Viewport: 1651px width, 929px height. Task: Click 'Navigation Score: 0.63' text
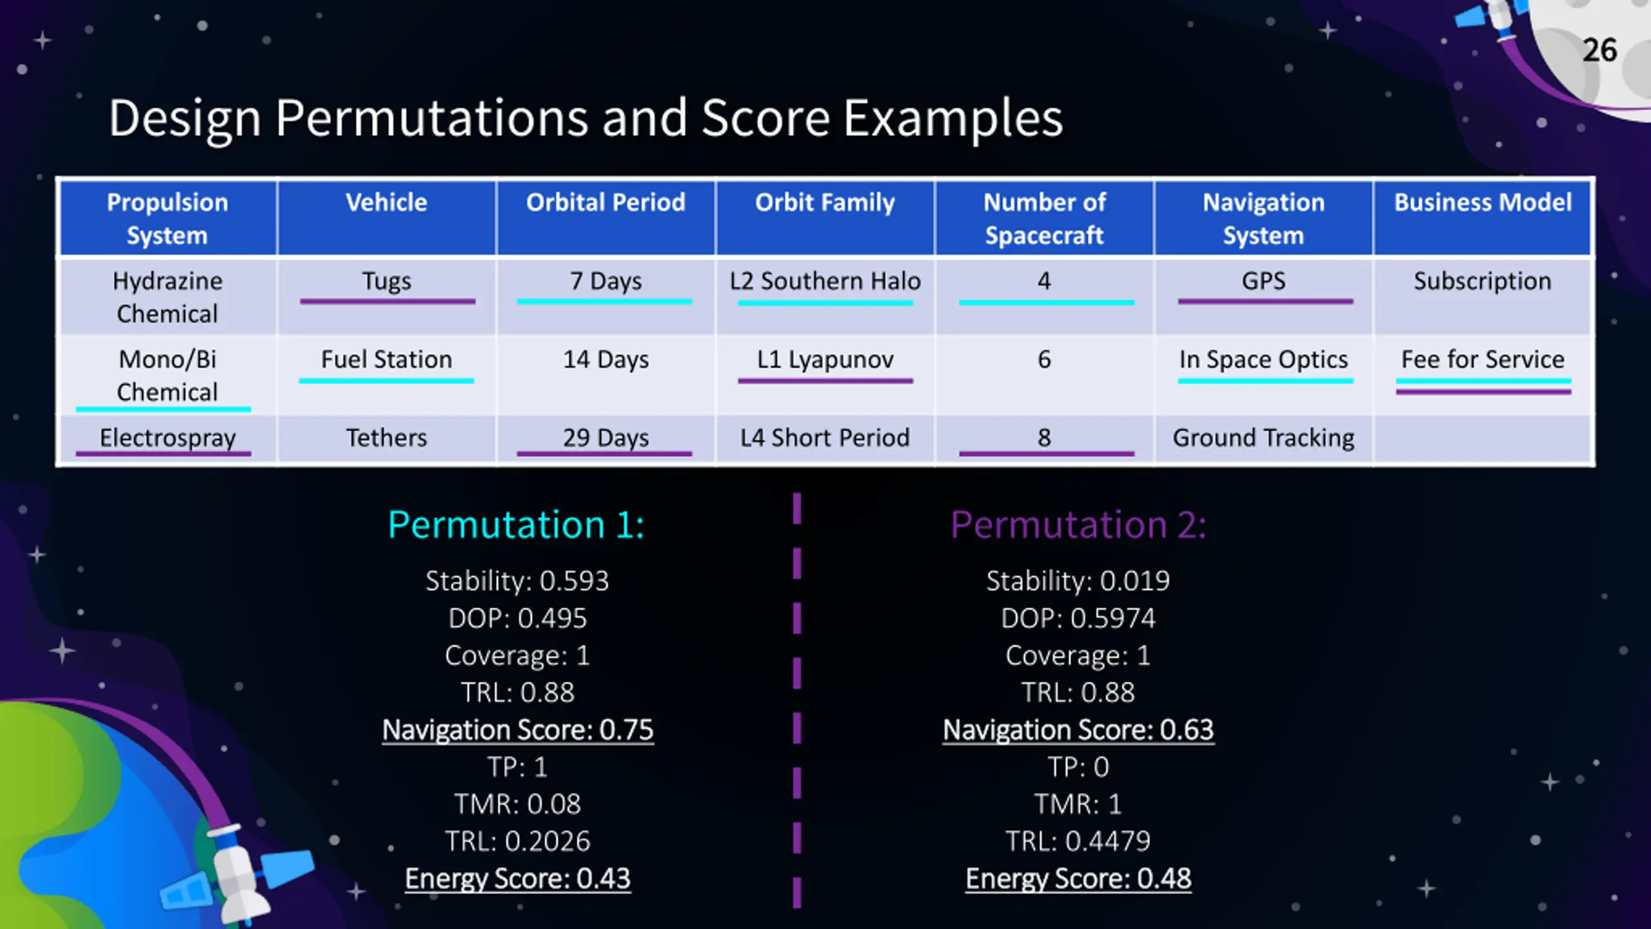click(x=1078, y=730)
